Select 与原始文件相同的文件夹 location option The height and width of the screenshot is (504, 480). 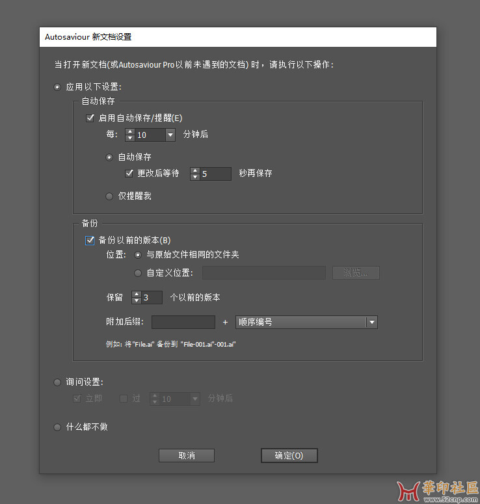pyautogui.click(x=138, y=255)
